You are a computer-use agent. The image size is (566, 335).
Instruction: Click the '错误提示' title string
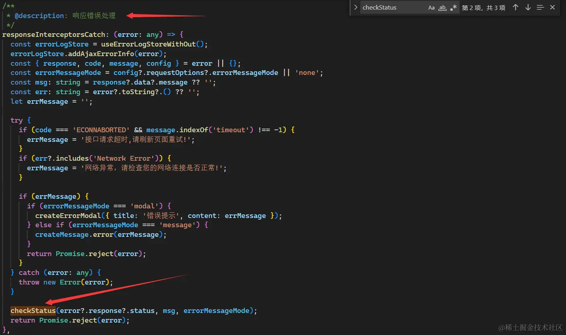[161, 216]
